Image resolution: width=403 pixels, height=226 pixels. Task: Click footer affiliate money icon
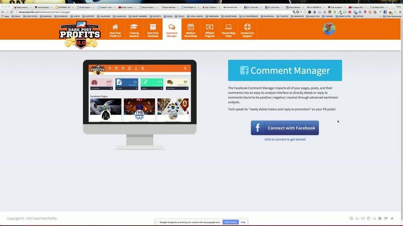[363, 218]
